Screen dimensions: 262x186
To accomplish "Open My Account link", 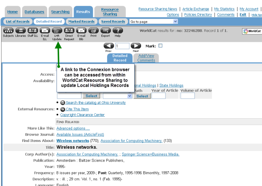I will 249,9.
